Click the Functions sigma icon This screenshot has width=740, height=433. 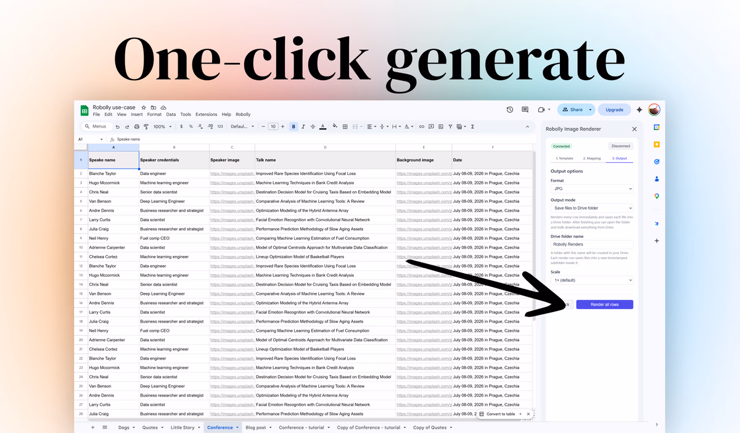tap(472, 126)
